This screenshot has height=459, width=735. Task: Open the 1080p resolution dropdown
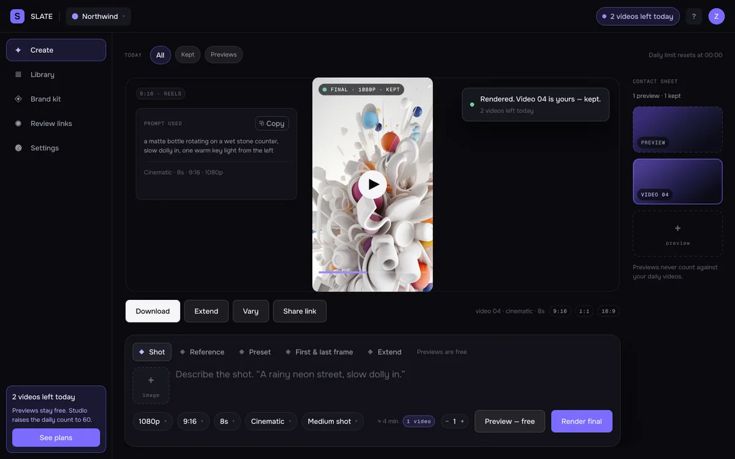(153, 421)
